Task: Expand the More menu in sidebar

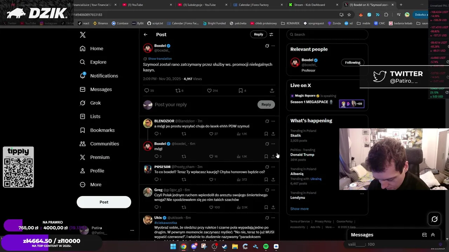Action: (91, 184)
